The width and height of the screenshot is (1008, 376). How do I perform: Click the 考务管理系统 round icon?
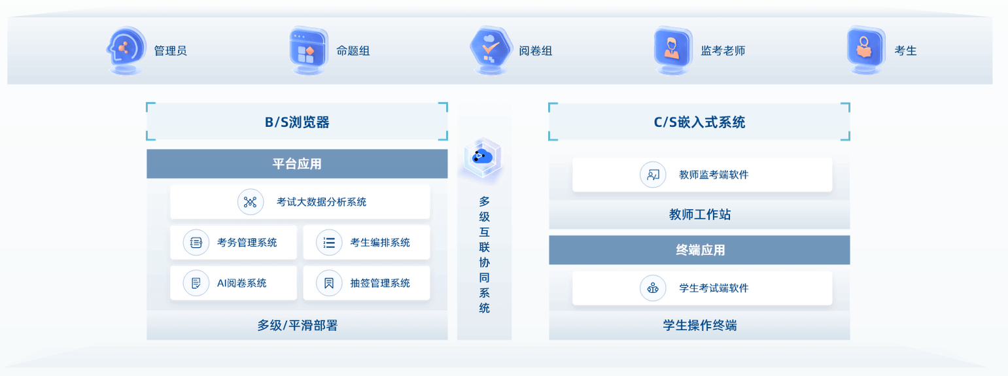196,243
